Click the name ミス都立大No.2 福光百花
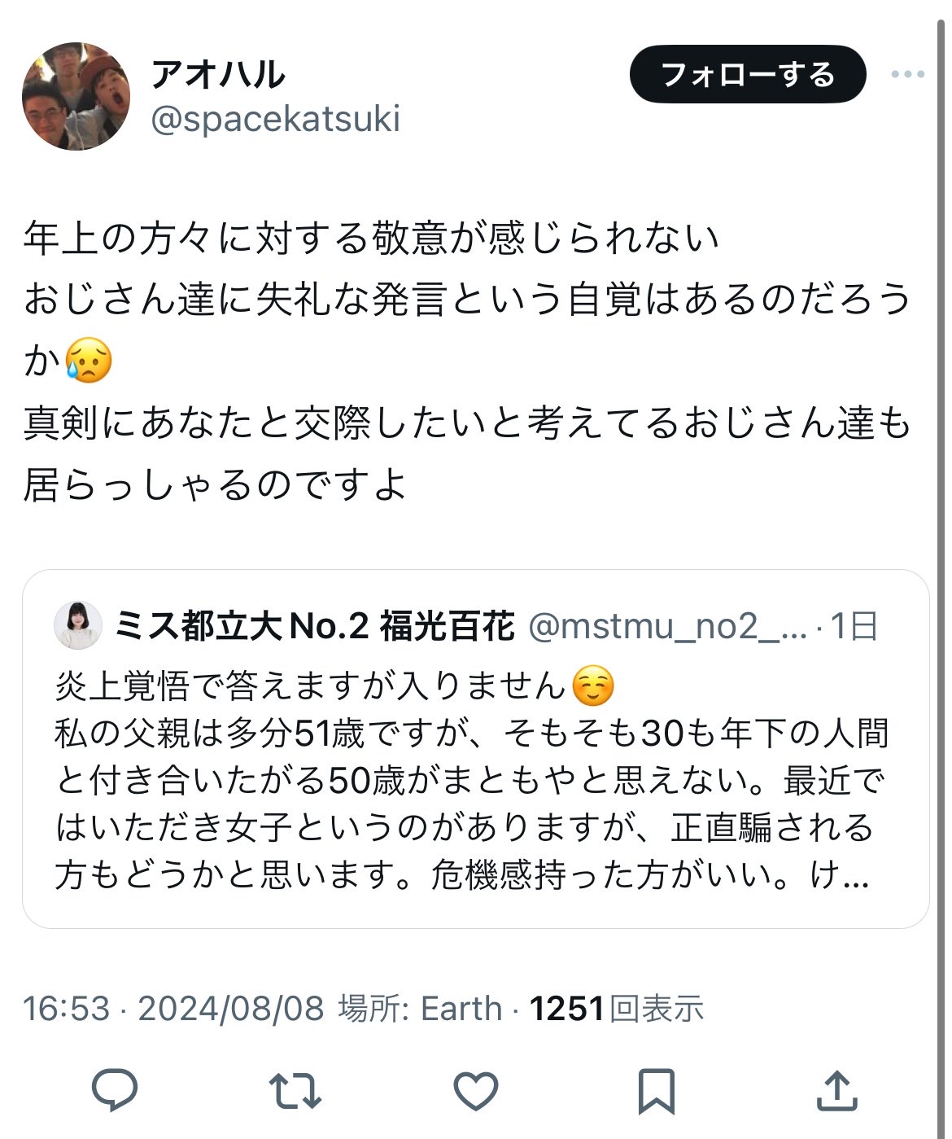Viewport: 952px width, 1139px height. 314,627
